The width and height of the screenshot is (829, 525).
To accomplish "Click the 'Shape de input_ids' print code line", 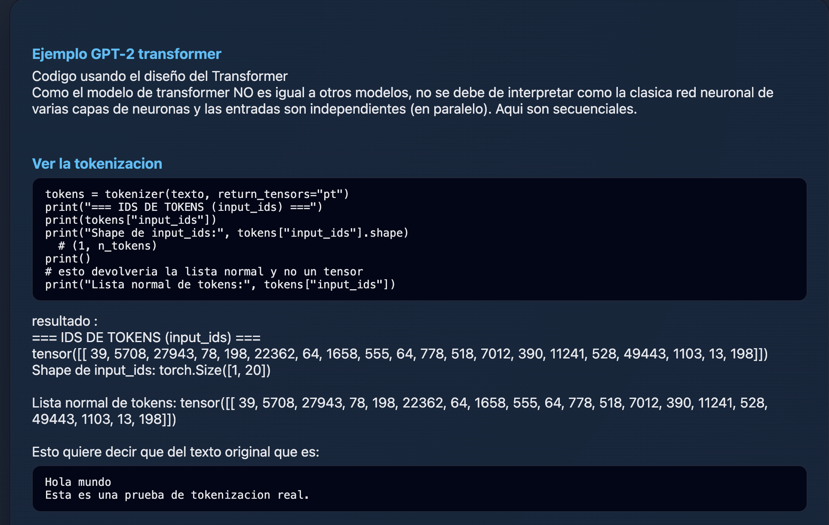I will (227, 233).
